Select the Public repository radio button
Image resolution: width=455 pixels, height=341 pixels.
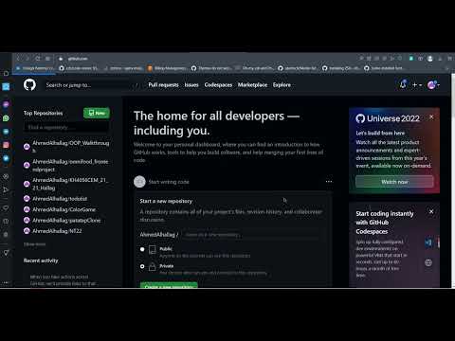click(x=142, y=249)
